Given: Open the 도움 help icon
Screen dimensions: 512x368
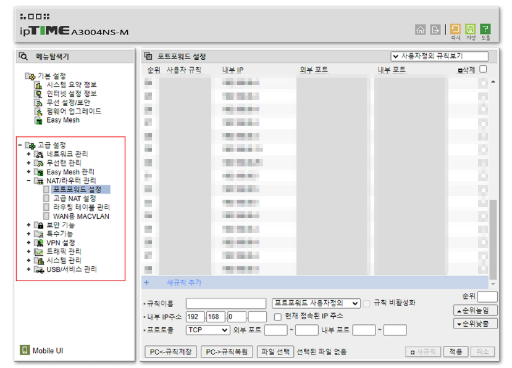Looking at the screenshot, I should [x=485, y=29].
